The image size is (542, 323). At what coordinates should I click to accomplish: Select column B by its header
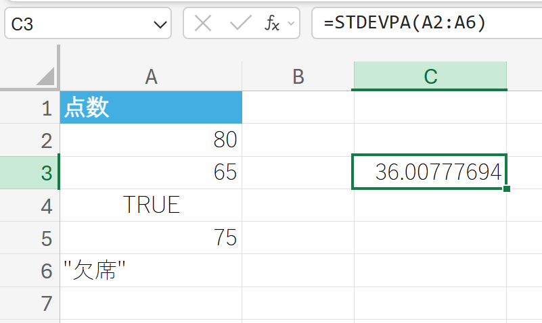tap(298, 76)
